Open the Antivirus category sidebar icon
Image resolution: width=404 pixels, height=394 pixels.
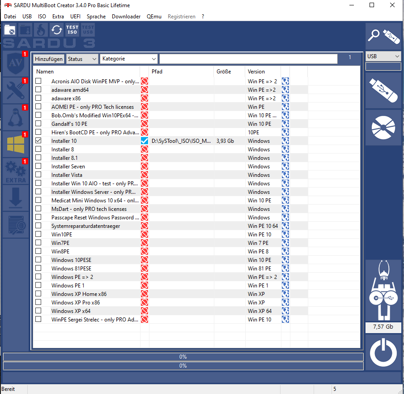click(x=16, y=64)
